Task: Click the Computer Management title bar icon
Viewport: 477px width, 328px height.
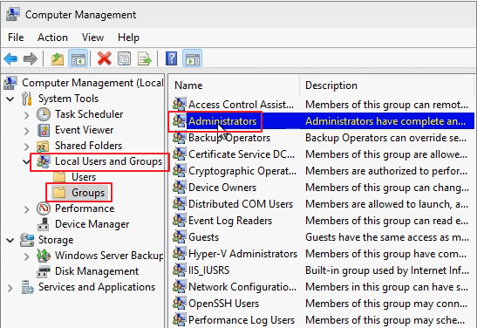Action: click(12, 15)
